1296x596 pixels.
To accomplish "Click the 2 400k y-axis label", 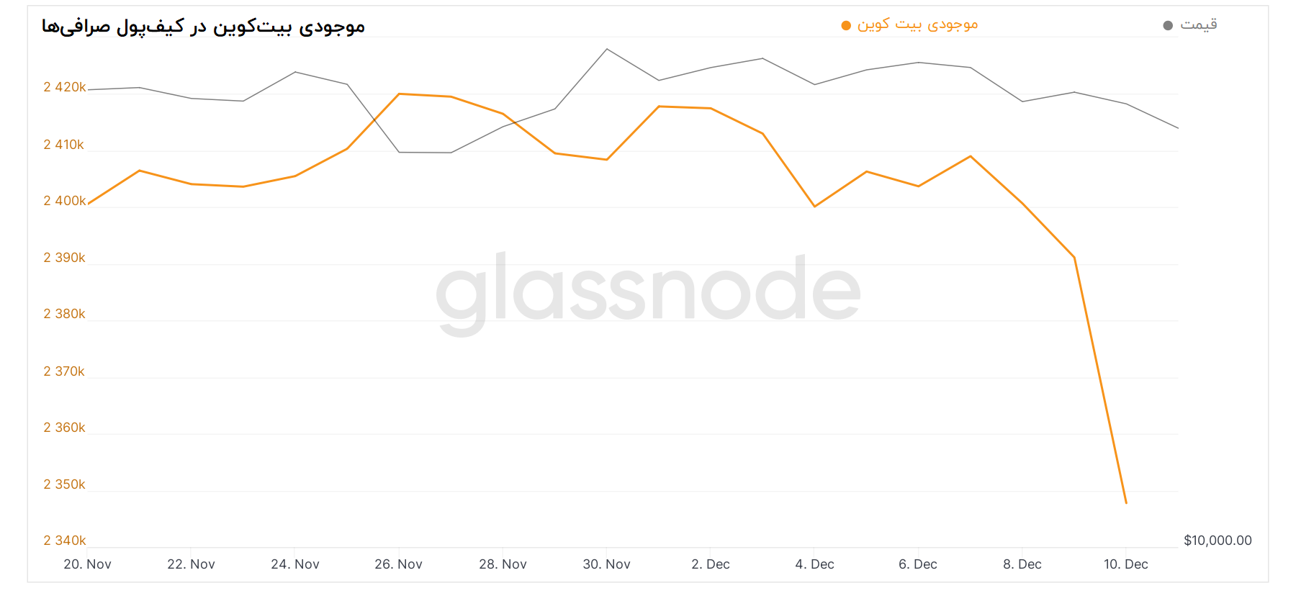I will (64, 201).
